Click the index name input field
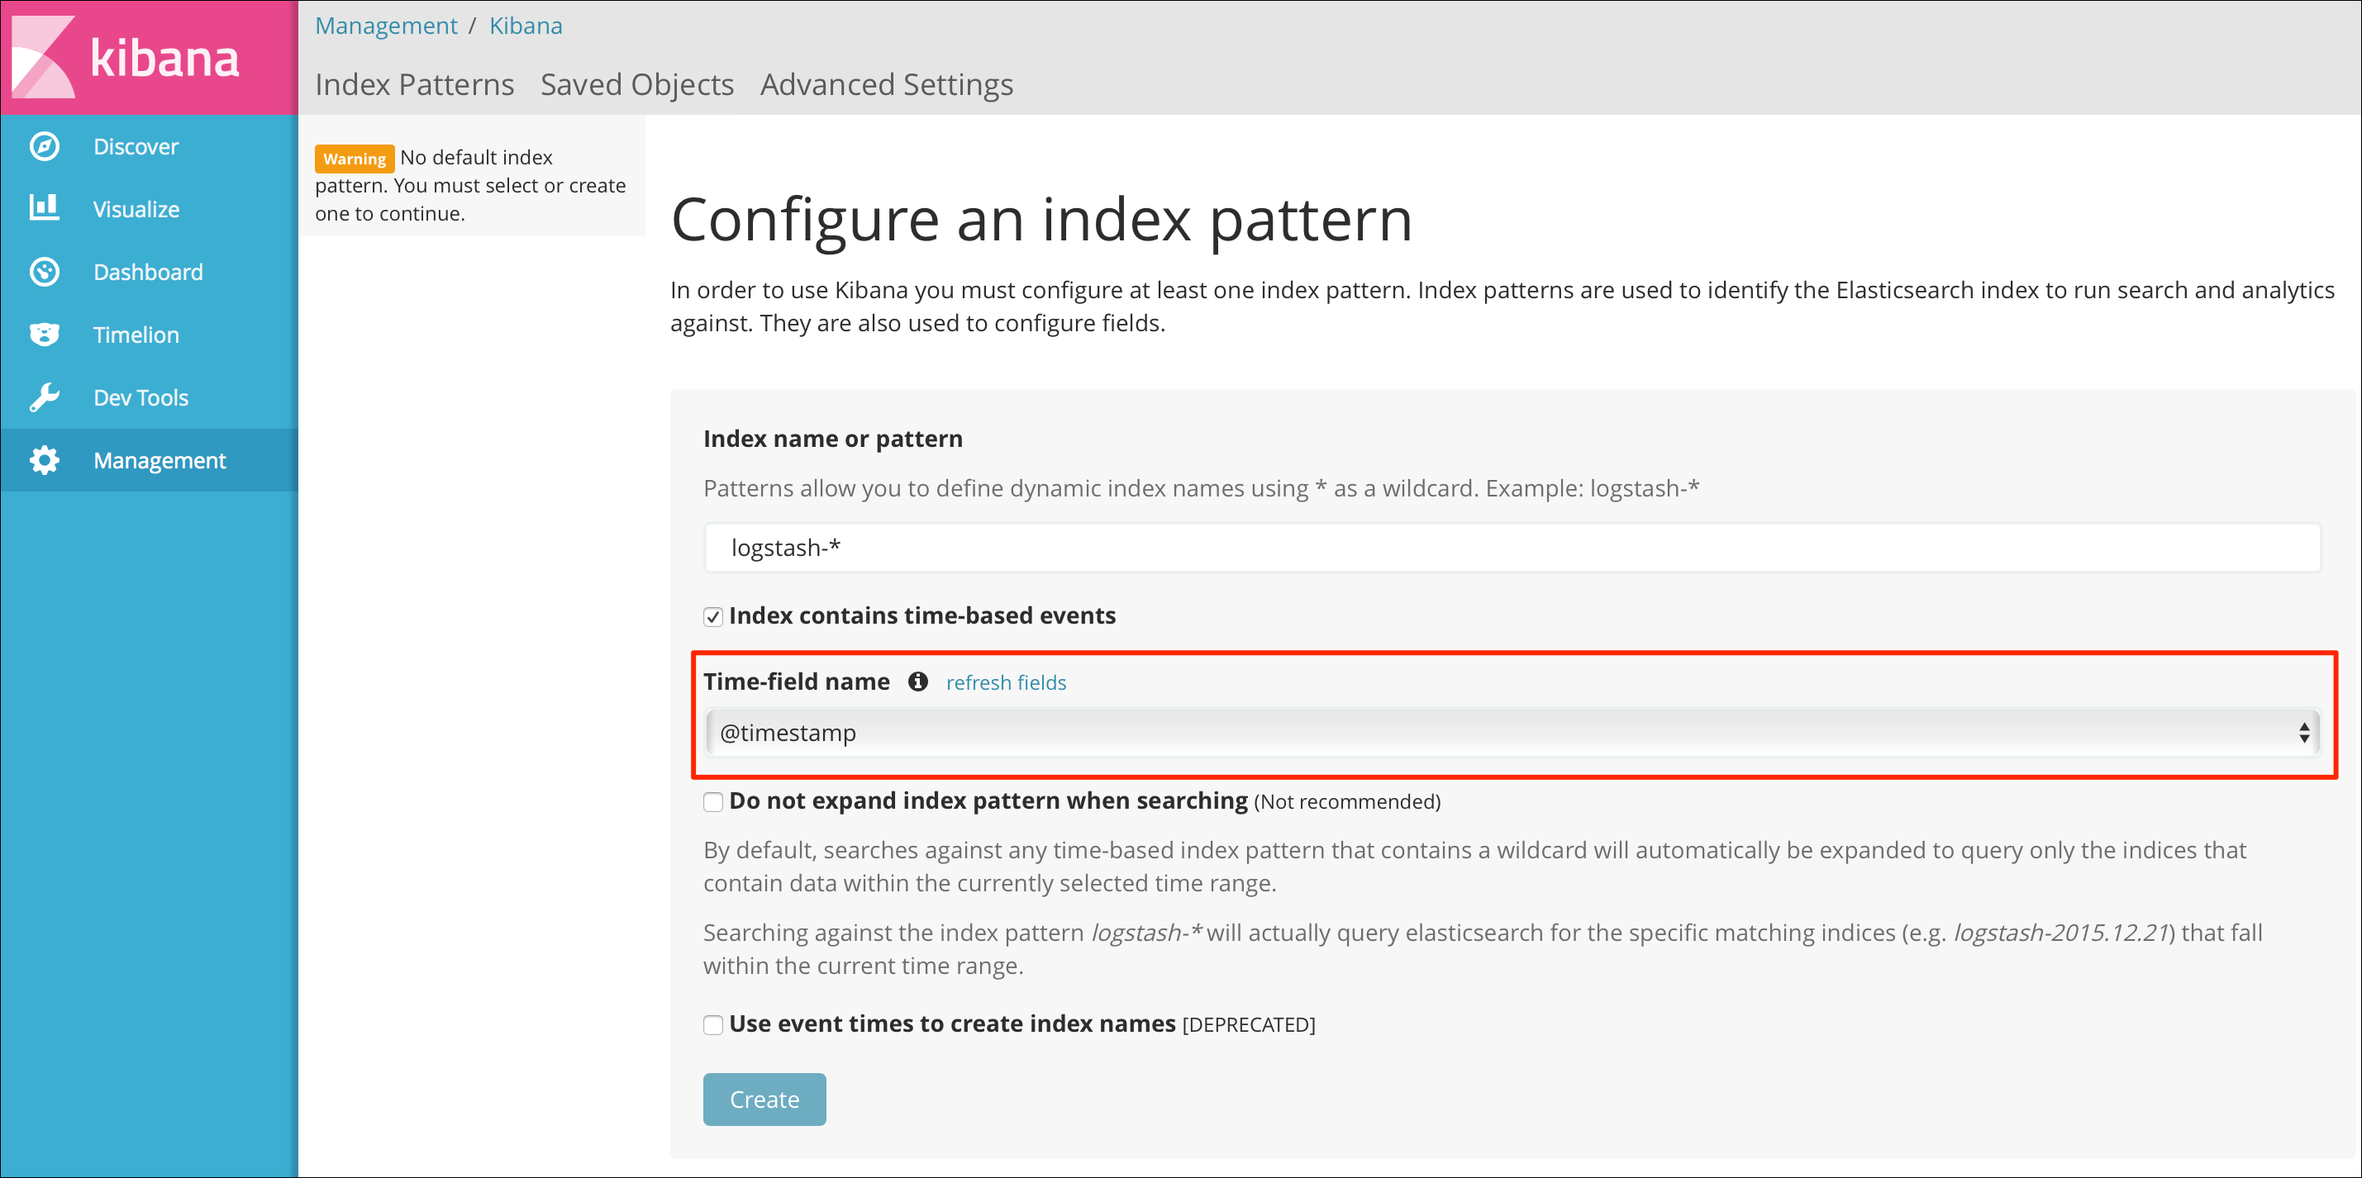This screenshot has width=2362, height=1178. [1512, 549]
